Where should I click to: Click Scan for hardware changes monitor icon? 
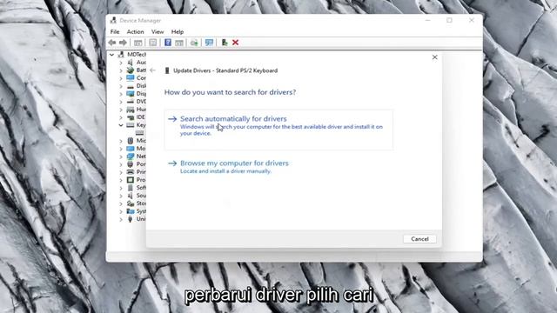click(x=209, y=43)
